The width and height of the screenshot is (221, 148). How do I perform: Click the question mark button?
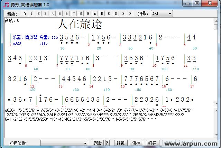click(107, 143)
